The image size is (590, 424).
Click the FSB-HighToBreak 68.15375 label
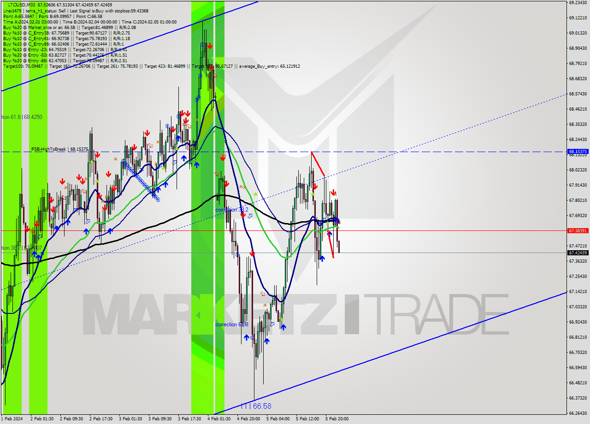coord(59,149)
